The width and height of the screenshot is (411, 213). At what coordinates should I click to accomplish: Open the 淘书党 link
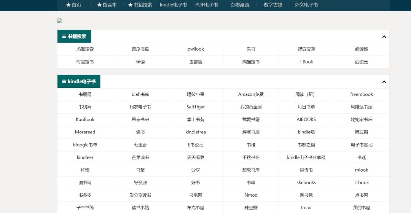pyautogui.click(x=306, y=195)
